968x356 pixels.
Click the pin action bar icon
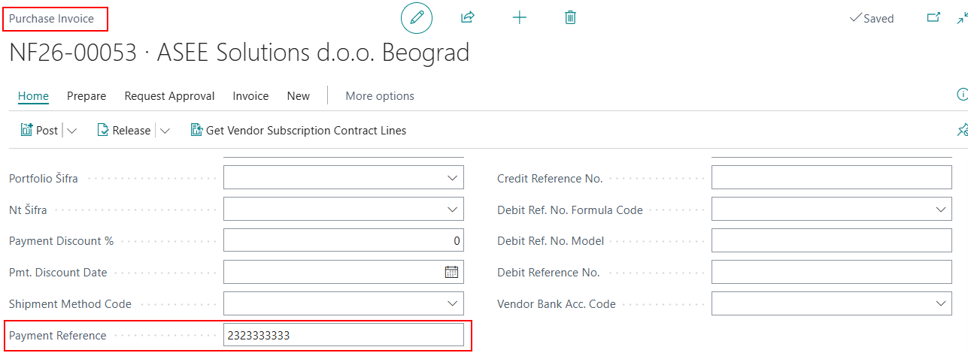coord(962,130)
